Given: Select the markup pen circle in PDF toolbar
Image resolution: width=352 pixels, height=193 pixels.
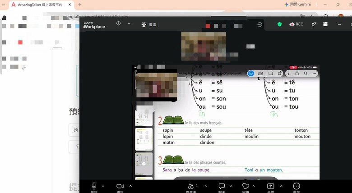Looking at the screenshot, I should (251, 74).
